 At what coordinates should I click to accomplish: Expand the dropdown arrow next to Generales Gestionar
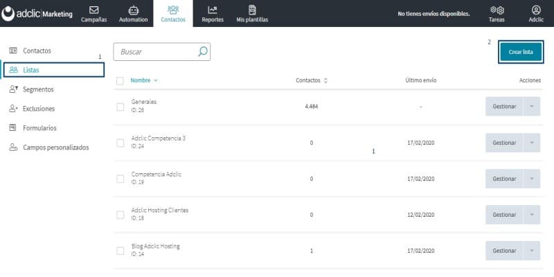pos(532,107)
